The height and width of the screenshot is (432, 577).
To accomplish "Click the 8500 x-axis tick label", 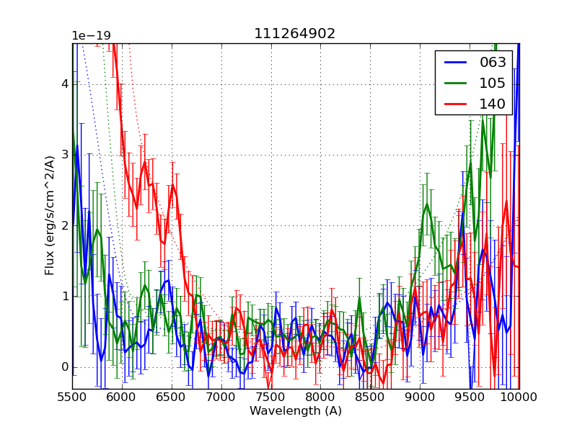I will pos(370,398).
